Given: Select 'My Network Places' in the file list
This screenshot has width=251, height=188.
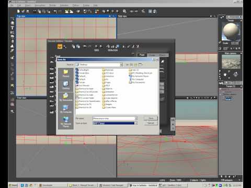Looking at the screenshot, I should click(x=139, y=76).
